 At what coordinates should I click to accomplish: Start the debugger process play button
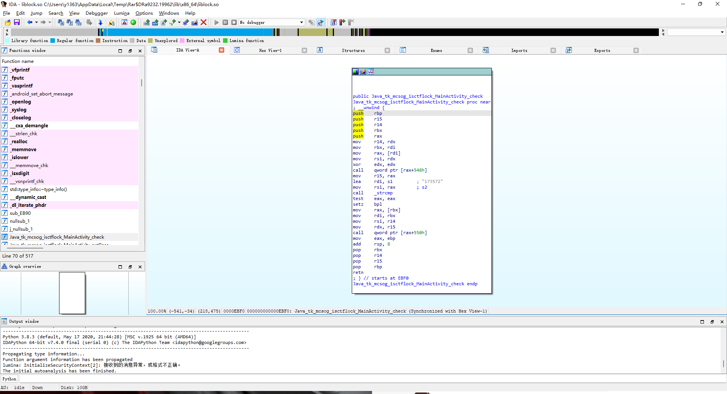[217, 22]
